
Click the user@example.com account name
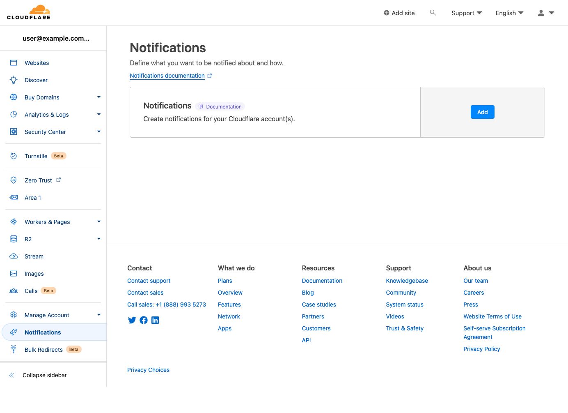click(x=56, y=38)
